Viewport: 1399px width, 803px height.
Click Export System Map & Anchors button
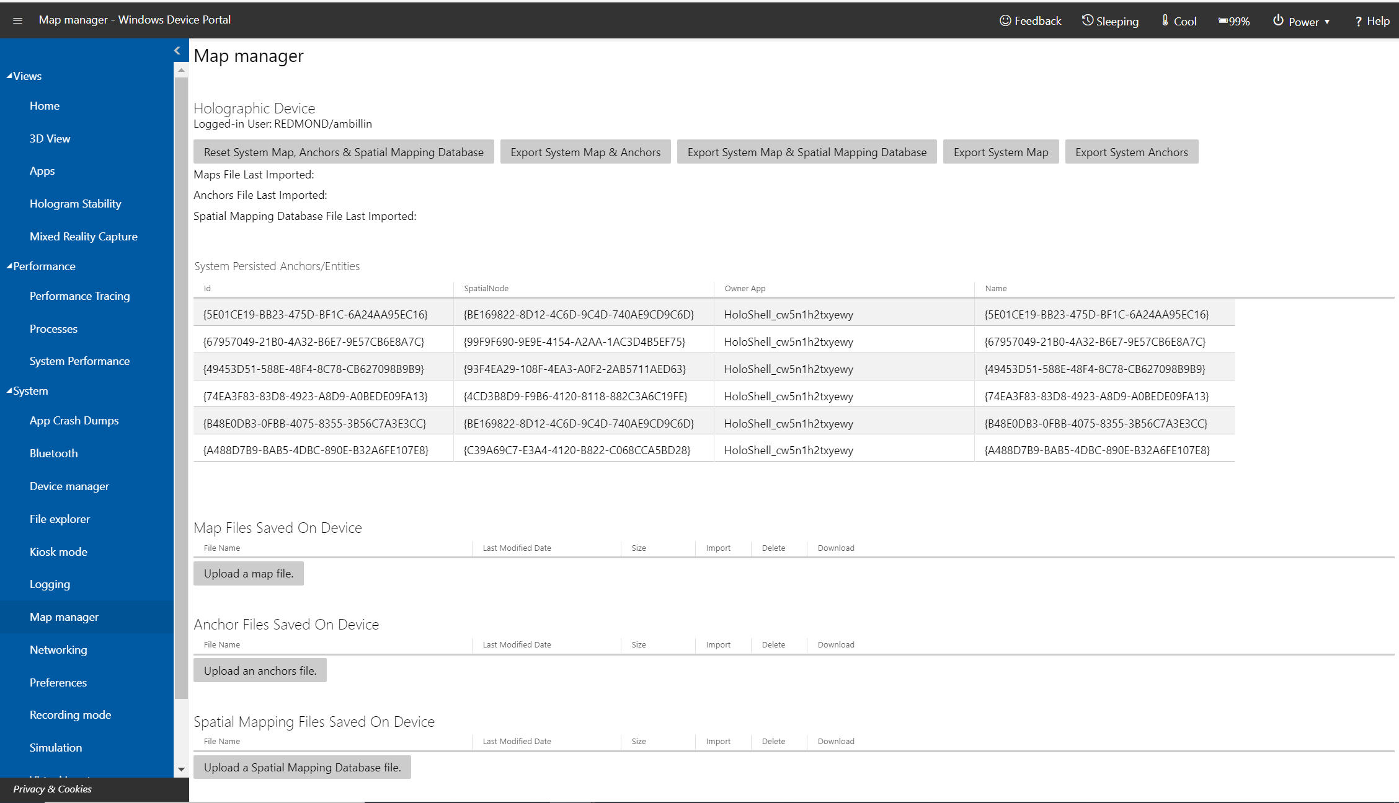584,152
